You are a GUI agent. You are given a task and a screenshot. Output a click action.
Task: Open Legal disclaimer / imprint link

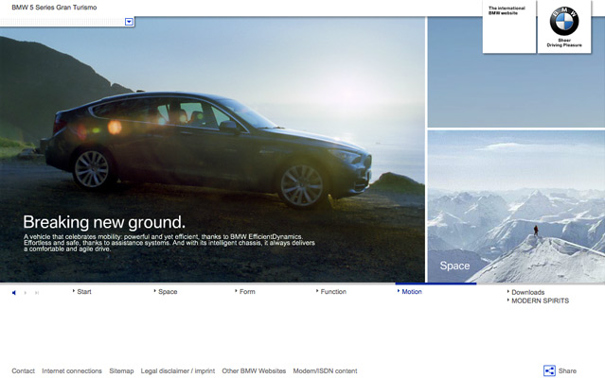177,371
